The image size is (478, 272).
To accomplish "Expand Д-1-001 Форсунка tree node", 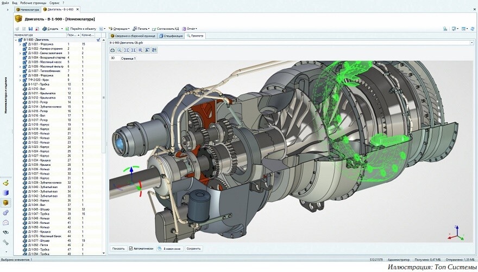I will (20, 44).
